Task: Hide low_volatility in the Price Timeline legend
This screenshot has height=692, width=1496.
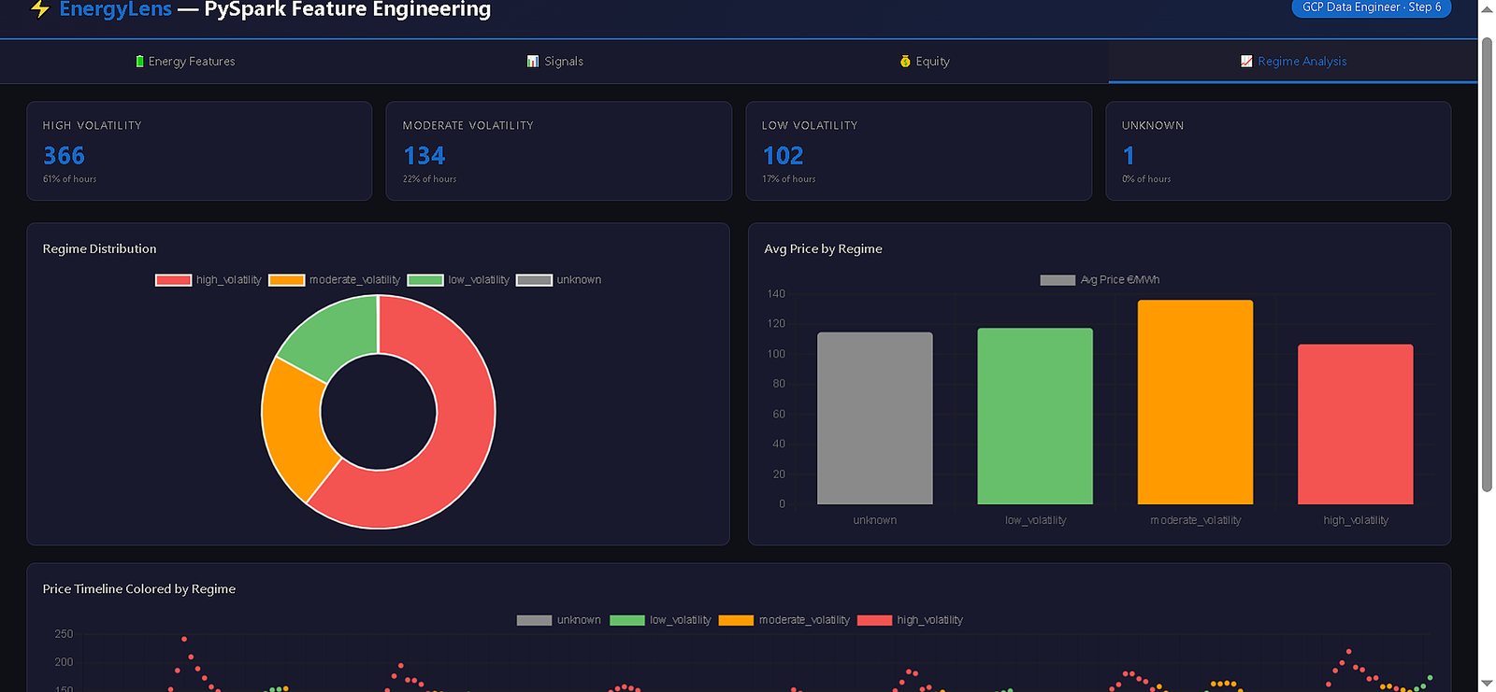Action: pyautogui.click(x=660, y=620)
